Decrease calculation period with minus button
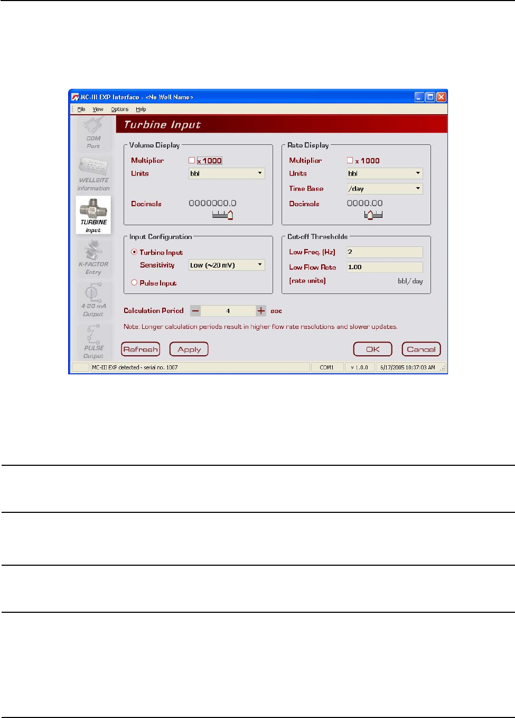Image resolution: width=515 pixels, height=718 pixels. coord(195,311)
